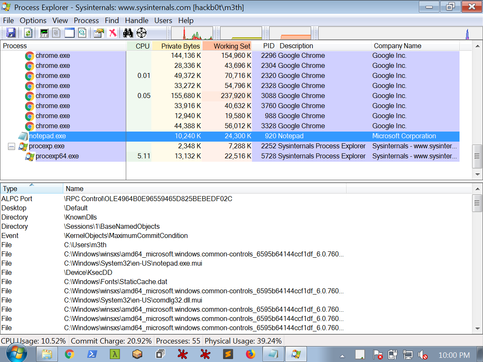Sort by the Working Set column header

pyautogui.click(x=227, y=46)
